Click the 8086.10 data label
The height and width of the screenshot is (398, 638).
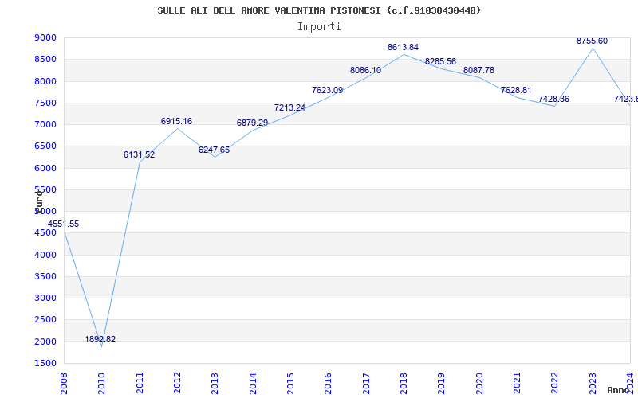tap(366, 70)
